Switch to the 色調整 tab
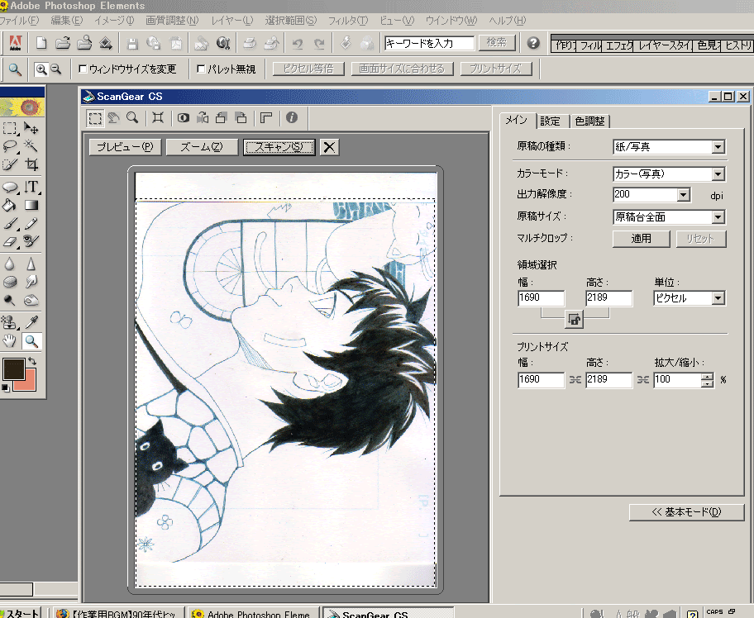754x618 pixels. (589, 121)
